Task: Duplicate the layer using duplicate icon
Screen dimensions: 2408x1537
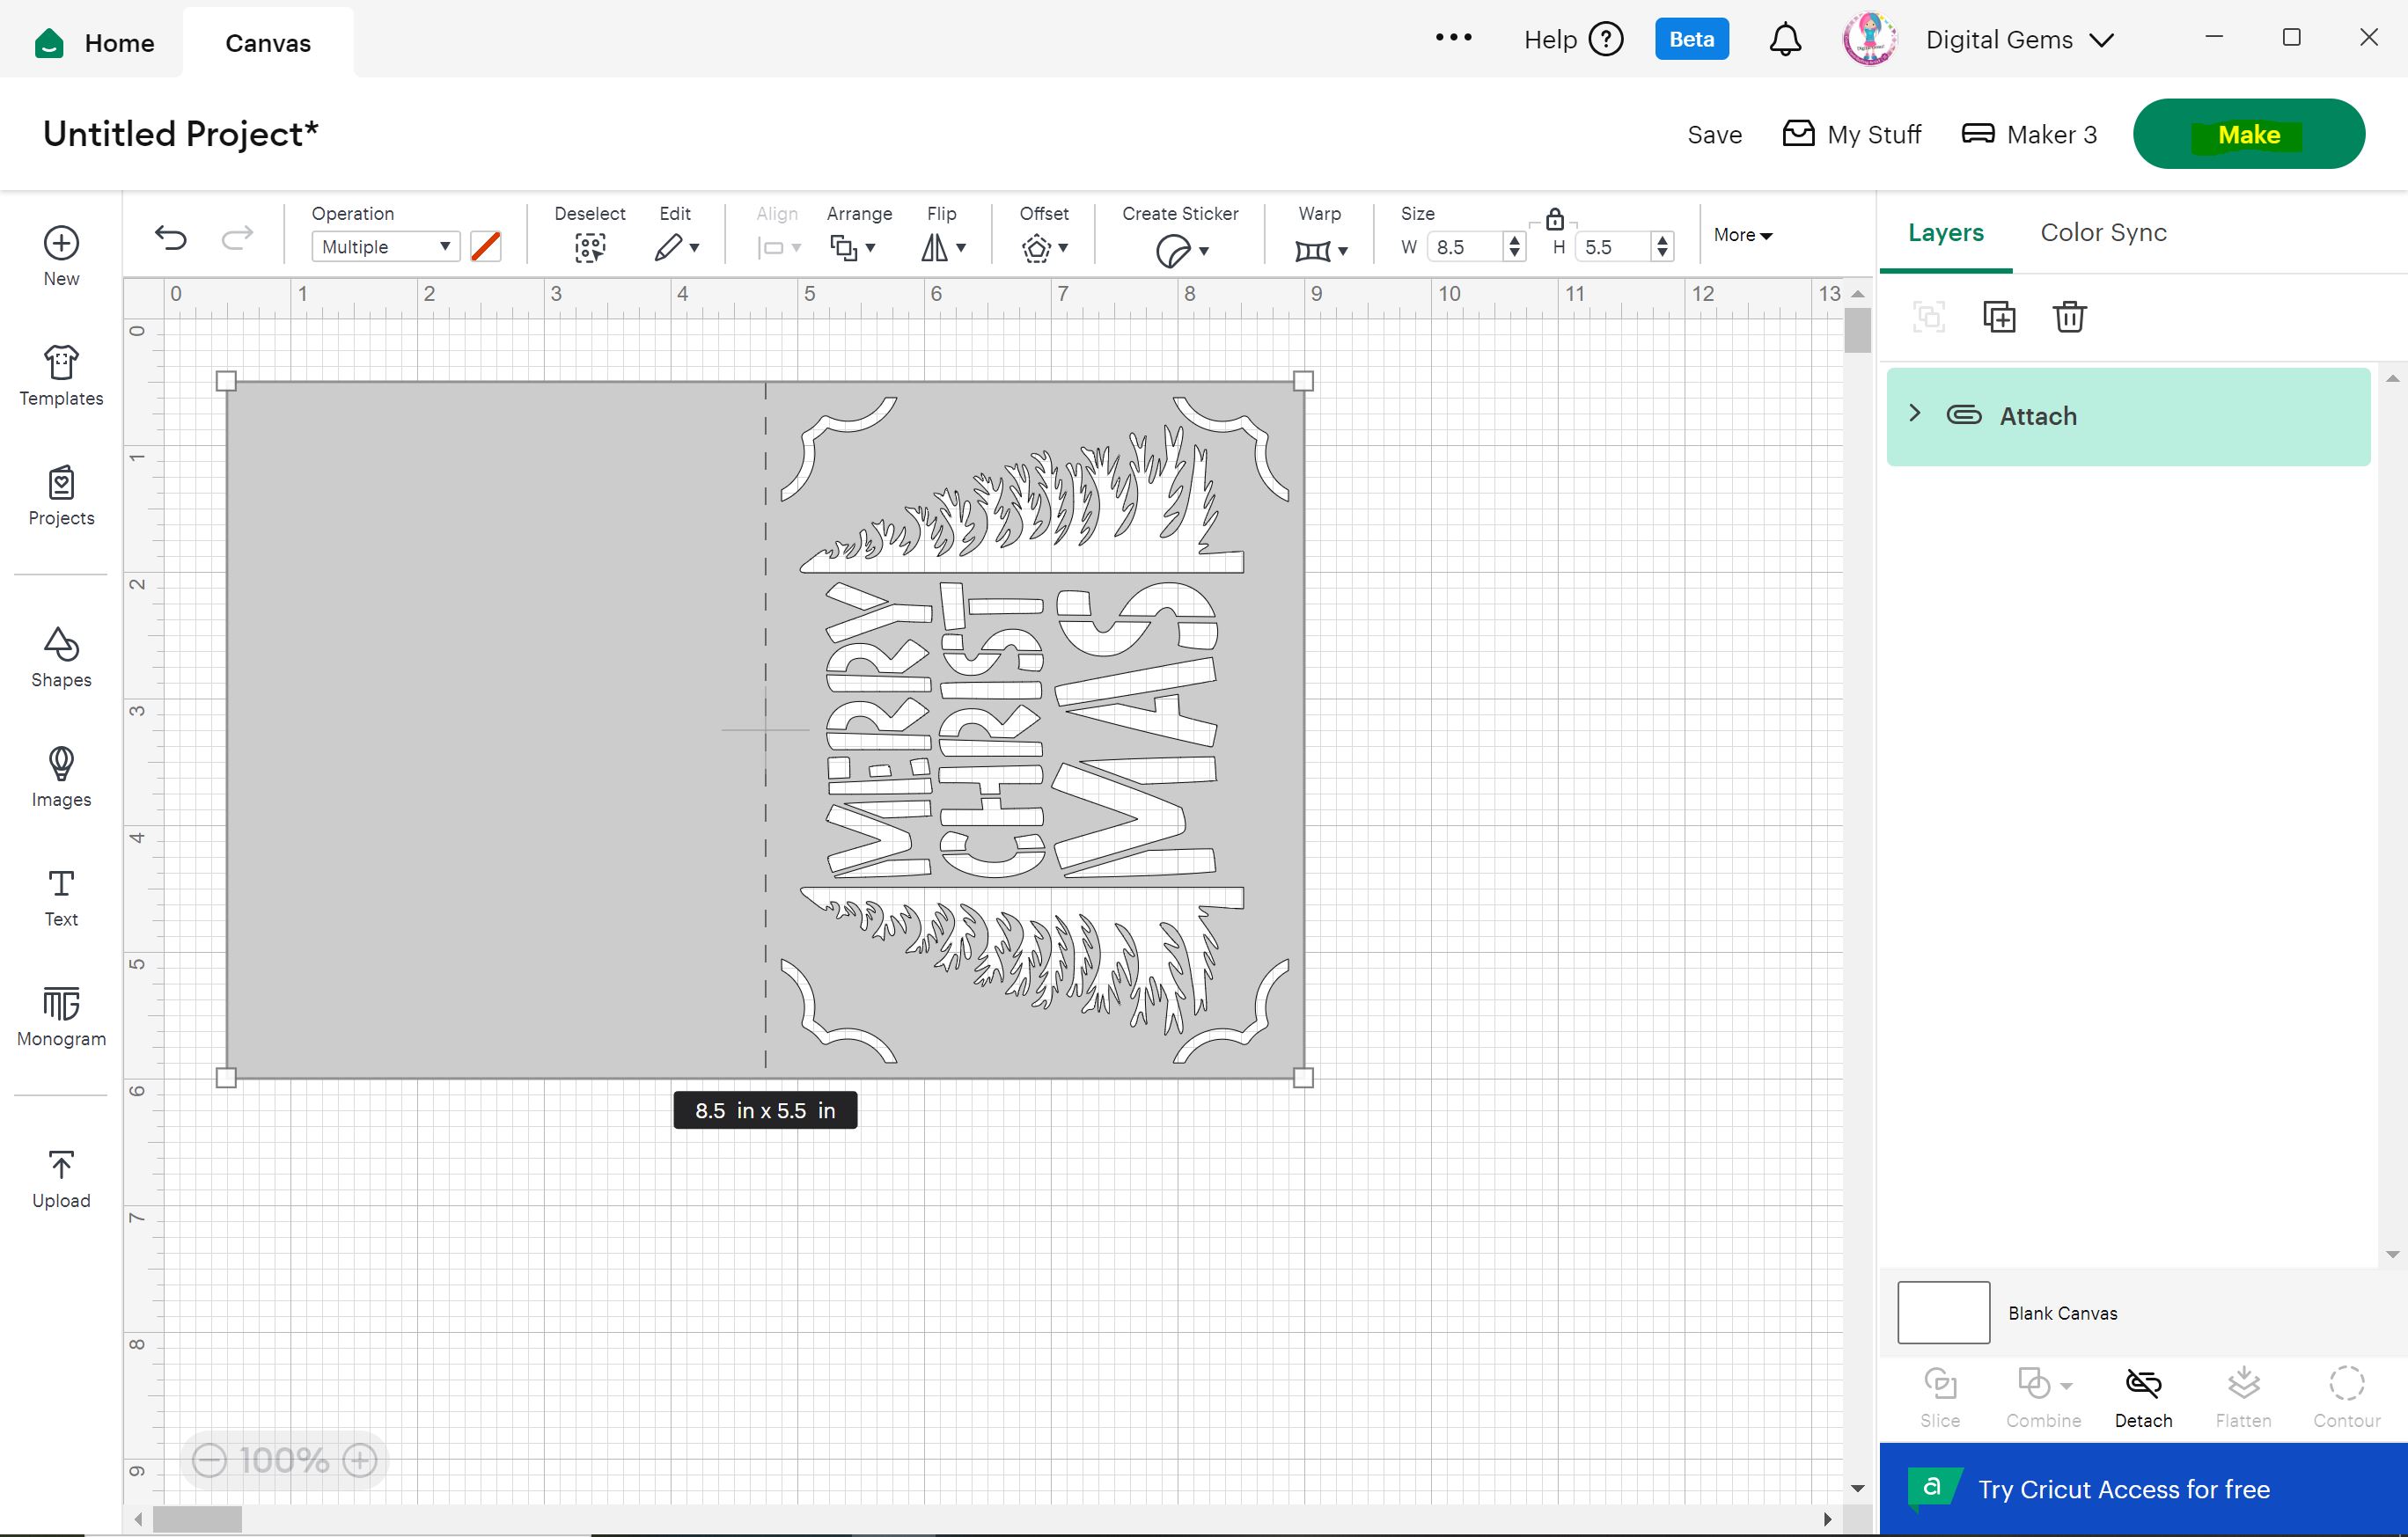Action: point(1998,317)
